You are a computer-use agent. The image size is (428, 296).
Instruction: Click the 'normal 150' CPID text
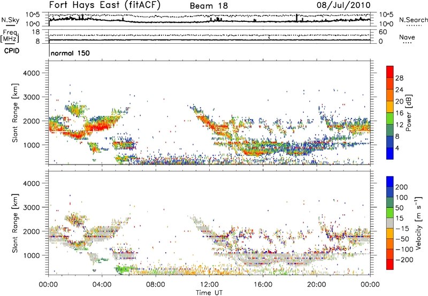(x=70, y=53)
